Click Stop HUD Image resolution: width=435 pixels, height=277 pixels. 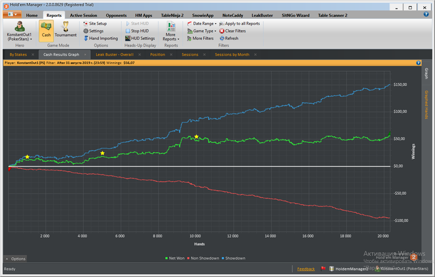137,31
